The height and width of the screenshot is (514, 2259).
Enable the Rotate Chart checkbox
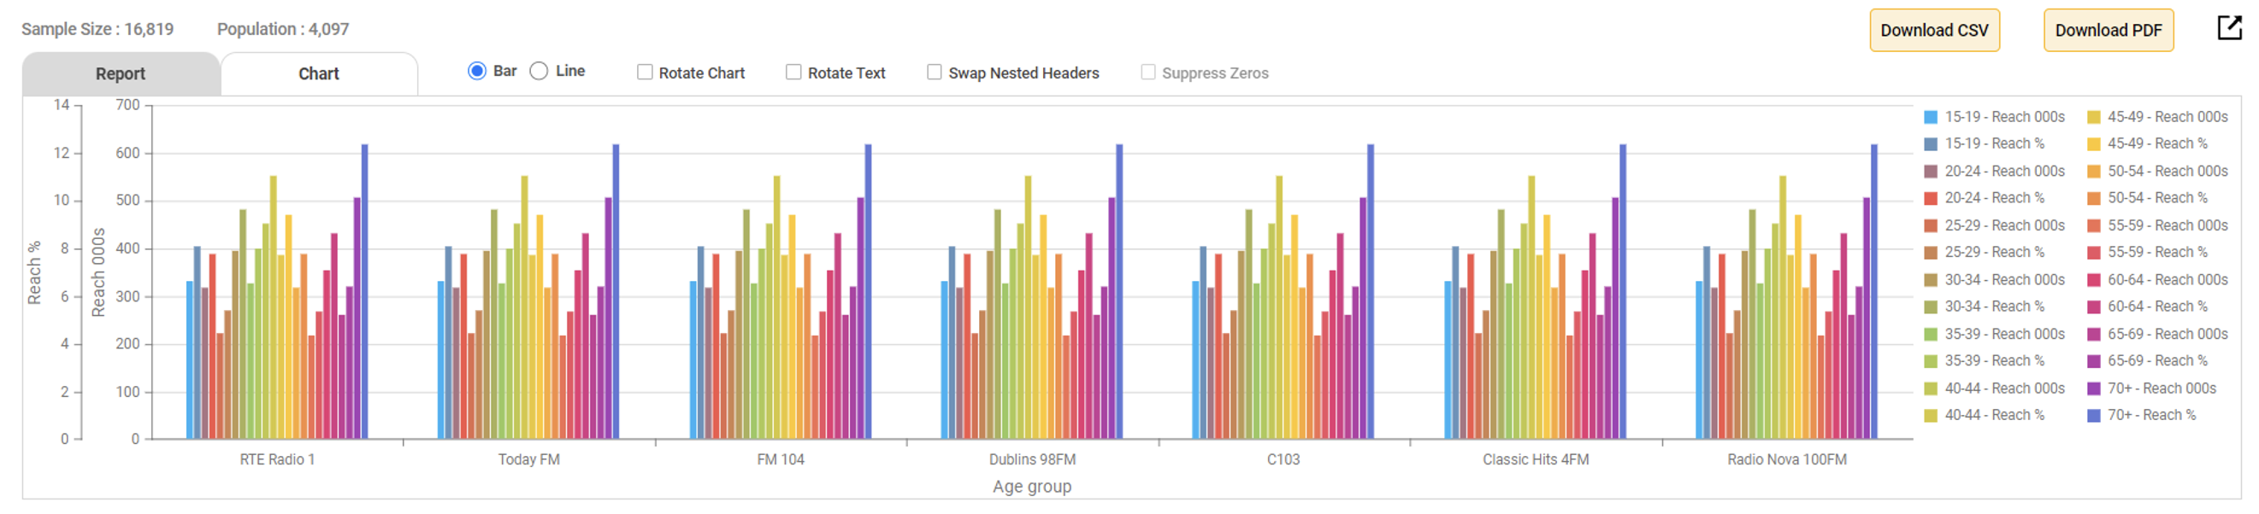tap(645, 72)
